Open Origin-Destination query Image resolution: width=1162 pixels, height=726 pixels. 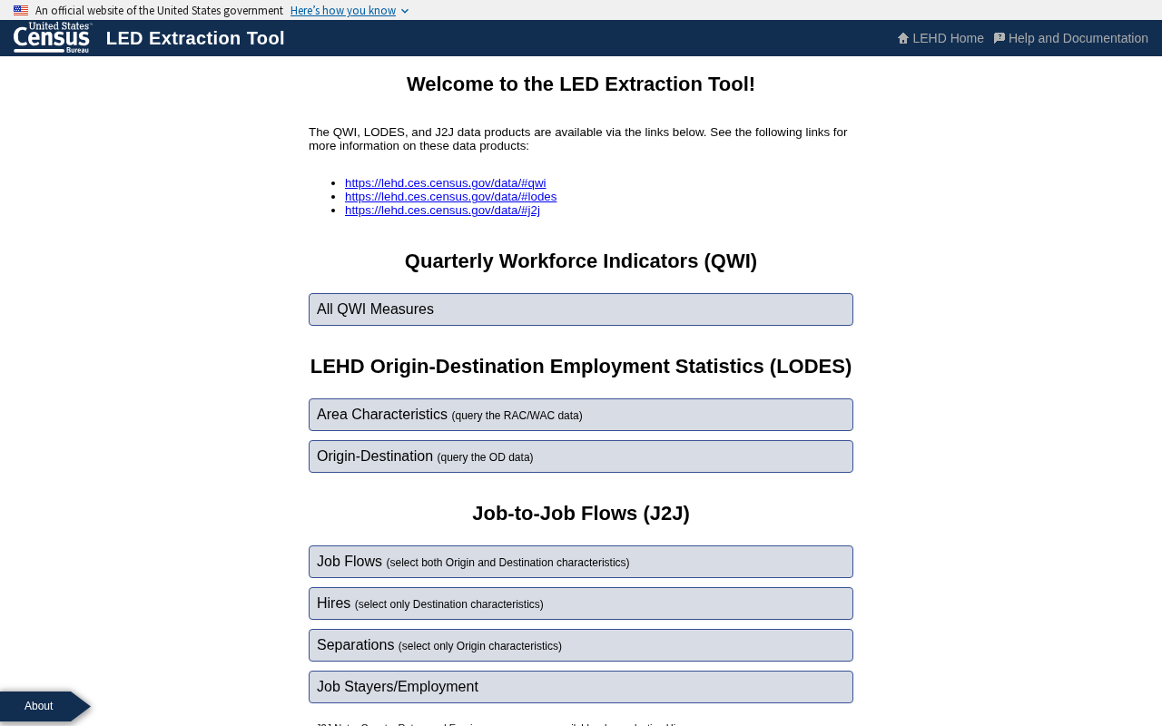581,456
